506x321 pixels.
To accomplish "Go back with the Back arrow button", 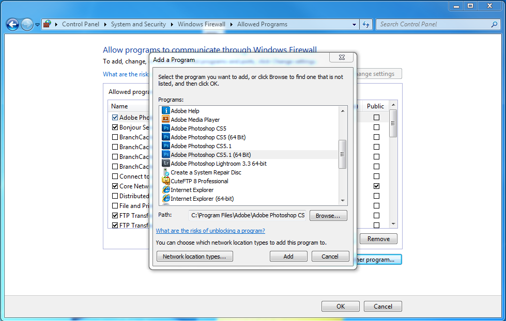I will pos(12,24).
